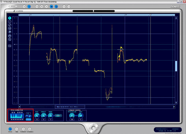This screenshot has height=134, width=186.
Task: Click the Undo button
Action: 64,7
